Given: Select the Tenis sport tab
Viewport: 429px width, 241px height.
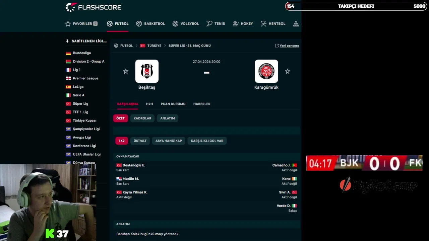Looking at the screenshot, I should click(x=216, y=24).
